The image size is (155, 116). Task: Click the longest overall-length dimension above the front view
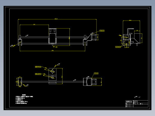pos(57,19)
